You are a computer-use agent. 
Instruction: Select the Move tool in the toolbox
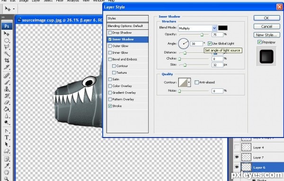point(7,34)
